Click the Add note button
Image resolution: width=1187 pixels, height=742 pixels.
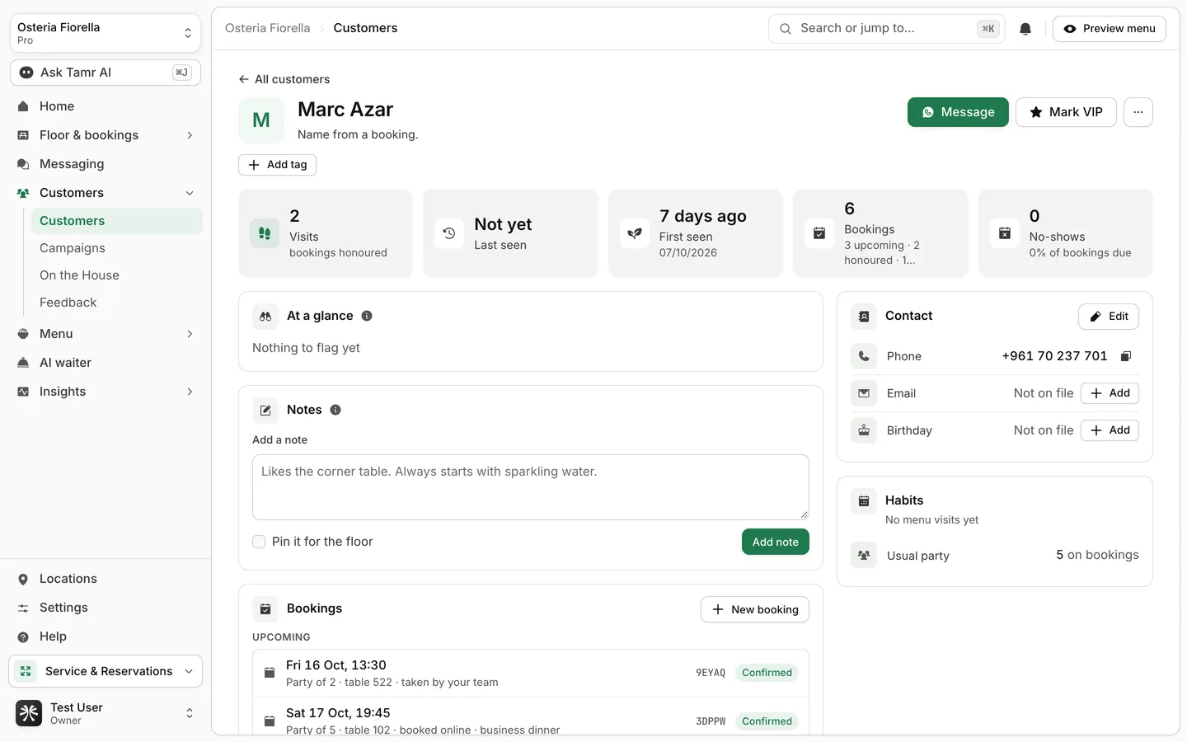click(776, 542)
